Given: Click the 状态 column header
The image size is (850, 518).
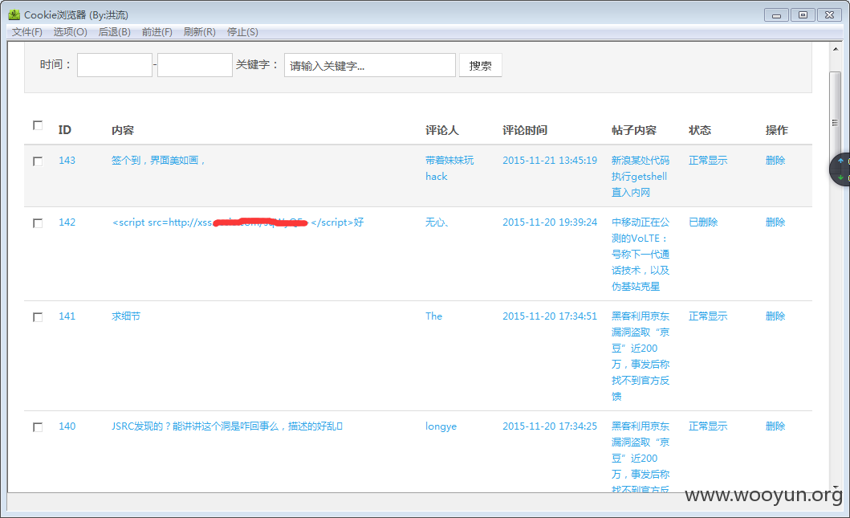Looking at the screenshot, I should click(699, 130).
